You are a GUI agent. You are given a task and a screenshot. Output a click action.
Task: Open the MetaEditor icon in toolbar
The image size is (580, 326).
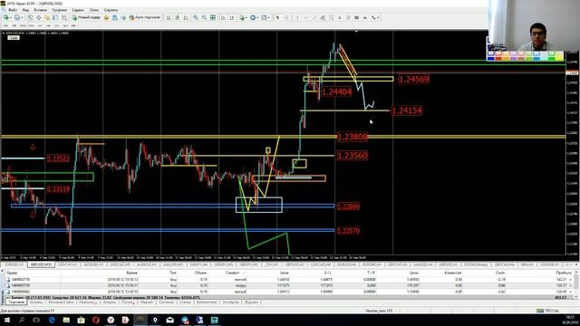(106, 17)
